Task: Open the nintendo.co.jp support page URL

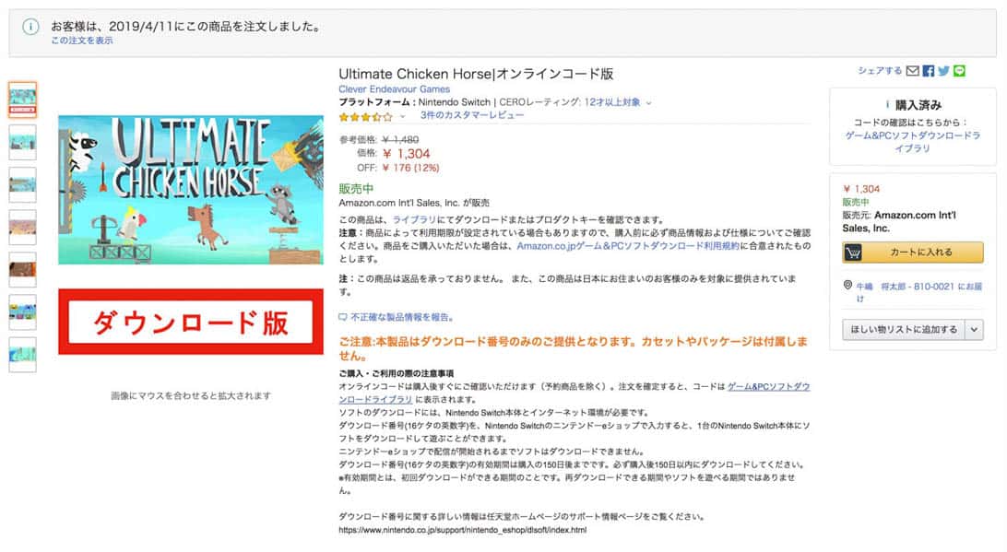Action: coord(462,530)
